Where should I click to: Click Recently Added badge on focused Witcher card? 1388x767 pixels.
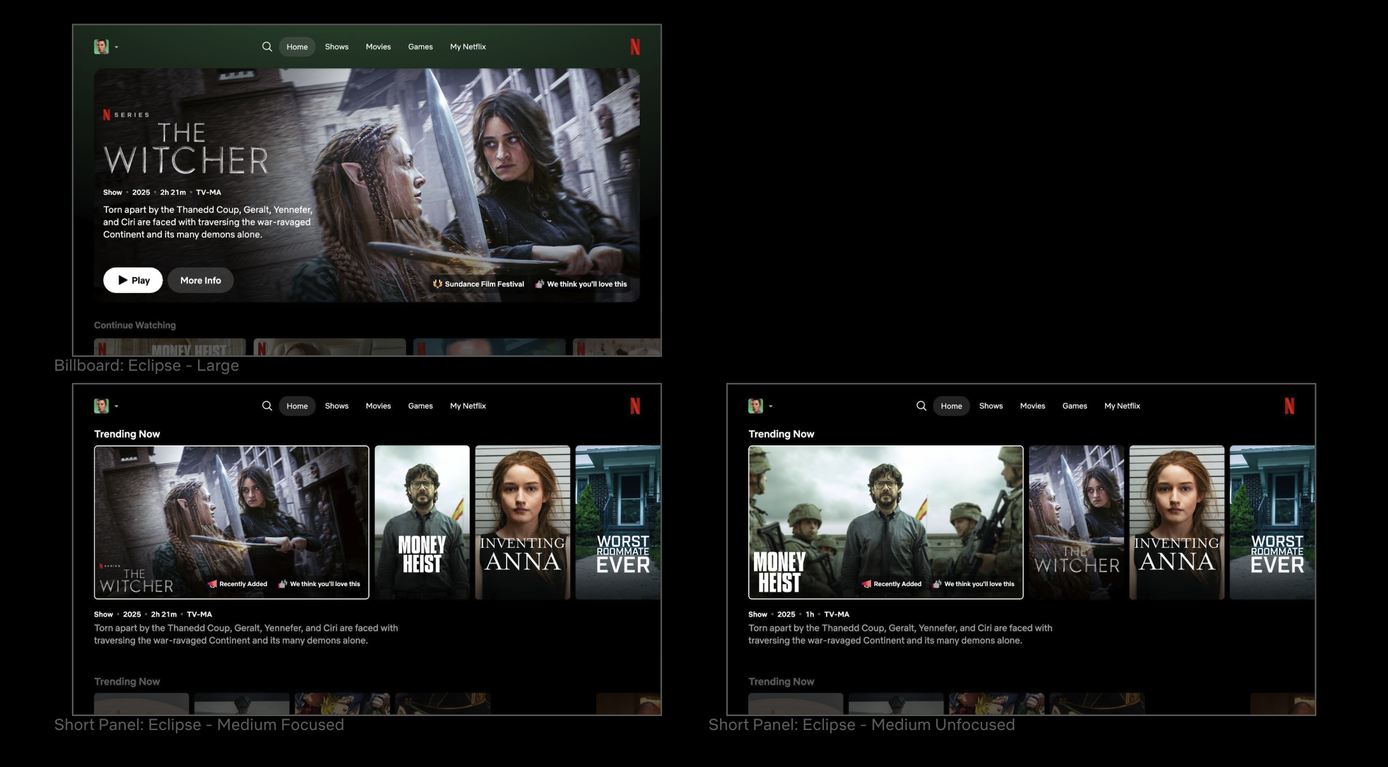(238, 584)
